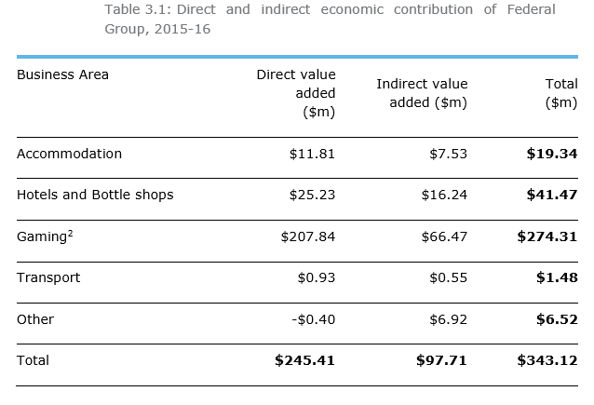
Task: Click the bold $97.71 indirect total
Action: coord(441,360)
